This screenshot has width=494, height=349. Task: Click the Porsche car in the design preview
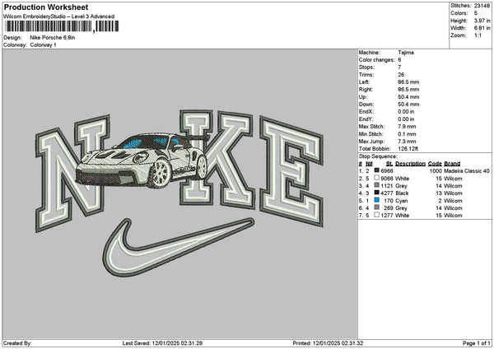[142, 161]
